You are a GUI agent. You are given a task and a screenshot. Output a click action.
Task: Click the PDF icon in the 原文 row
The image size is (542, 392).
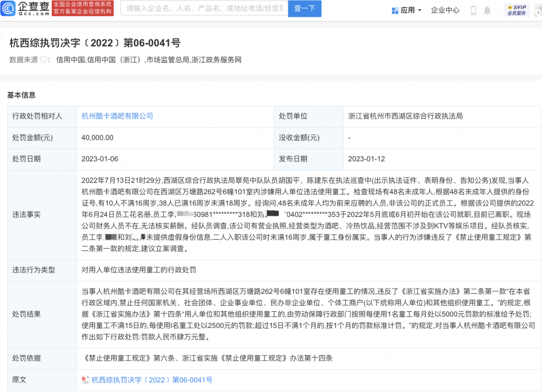(x=85, y=380)
